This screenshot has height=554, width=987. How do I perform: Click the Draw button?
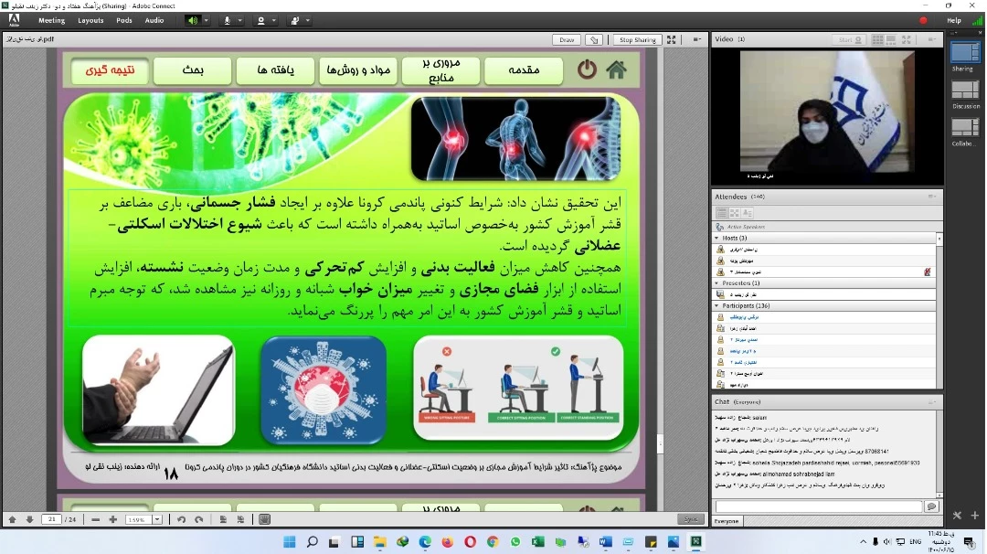click(567, 40)
